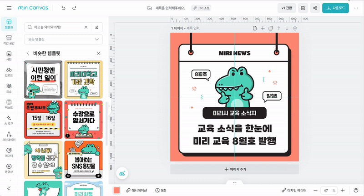Zoom in with the plus button
The height and width of the screenshot is (196, 364).
click(x=343, y=190)
